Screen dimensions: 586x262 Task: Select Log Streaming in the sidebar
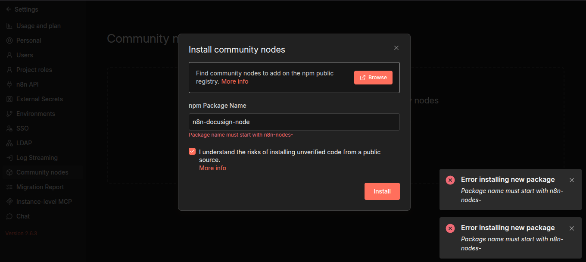coord(37,158)
